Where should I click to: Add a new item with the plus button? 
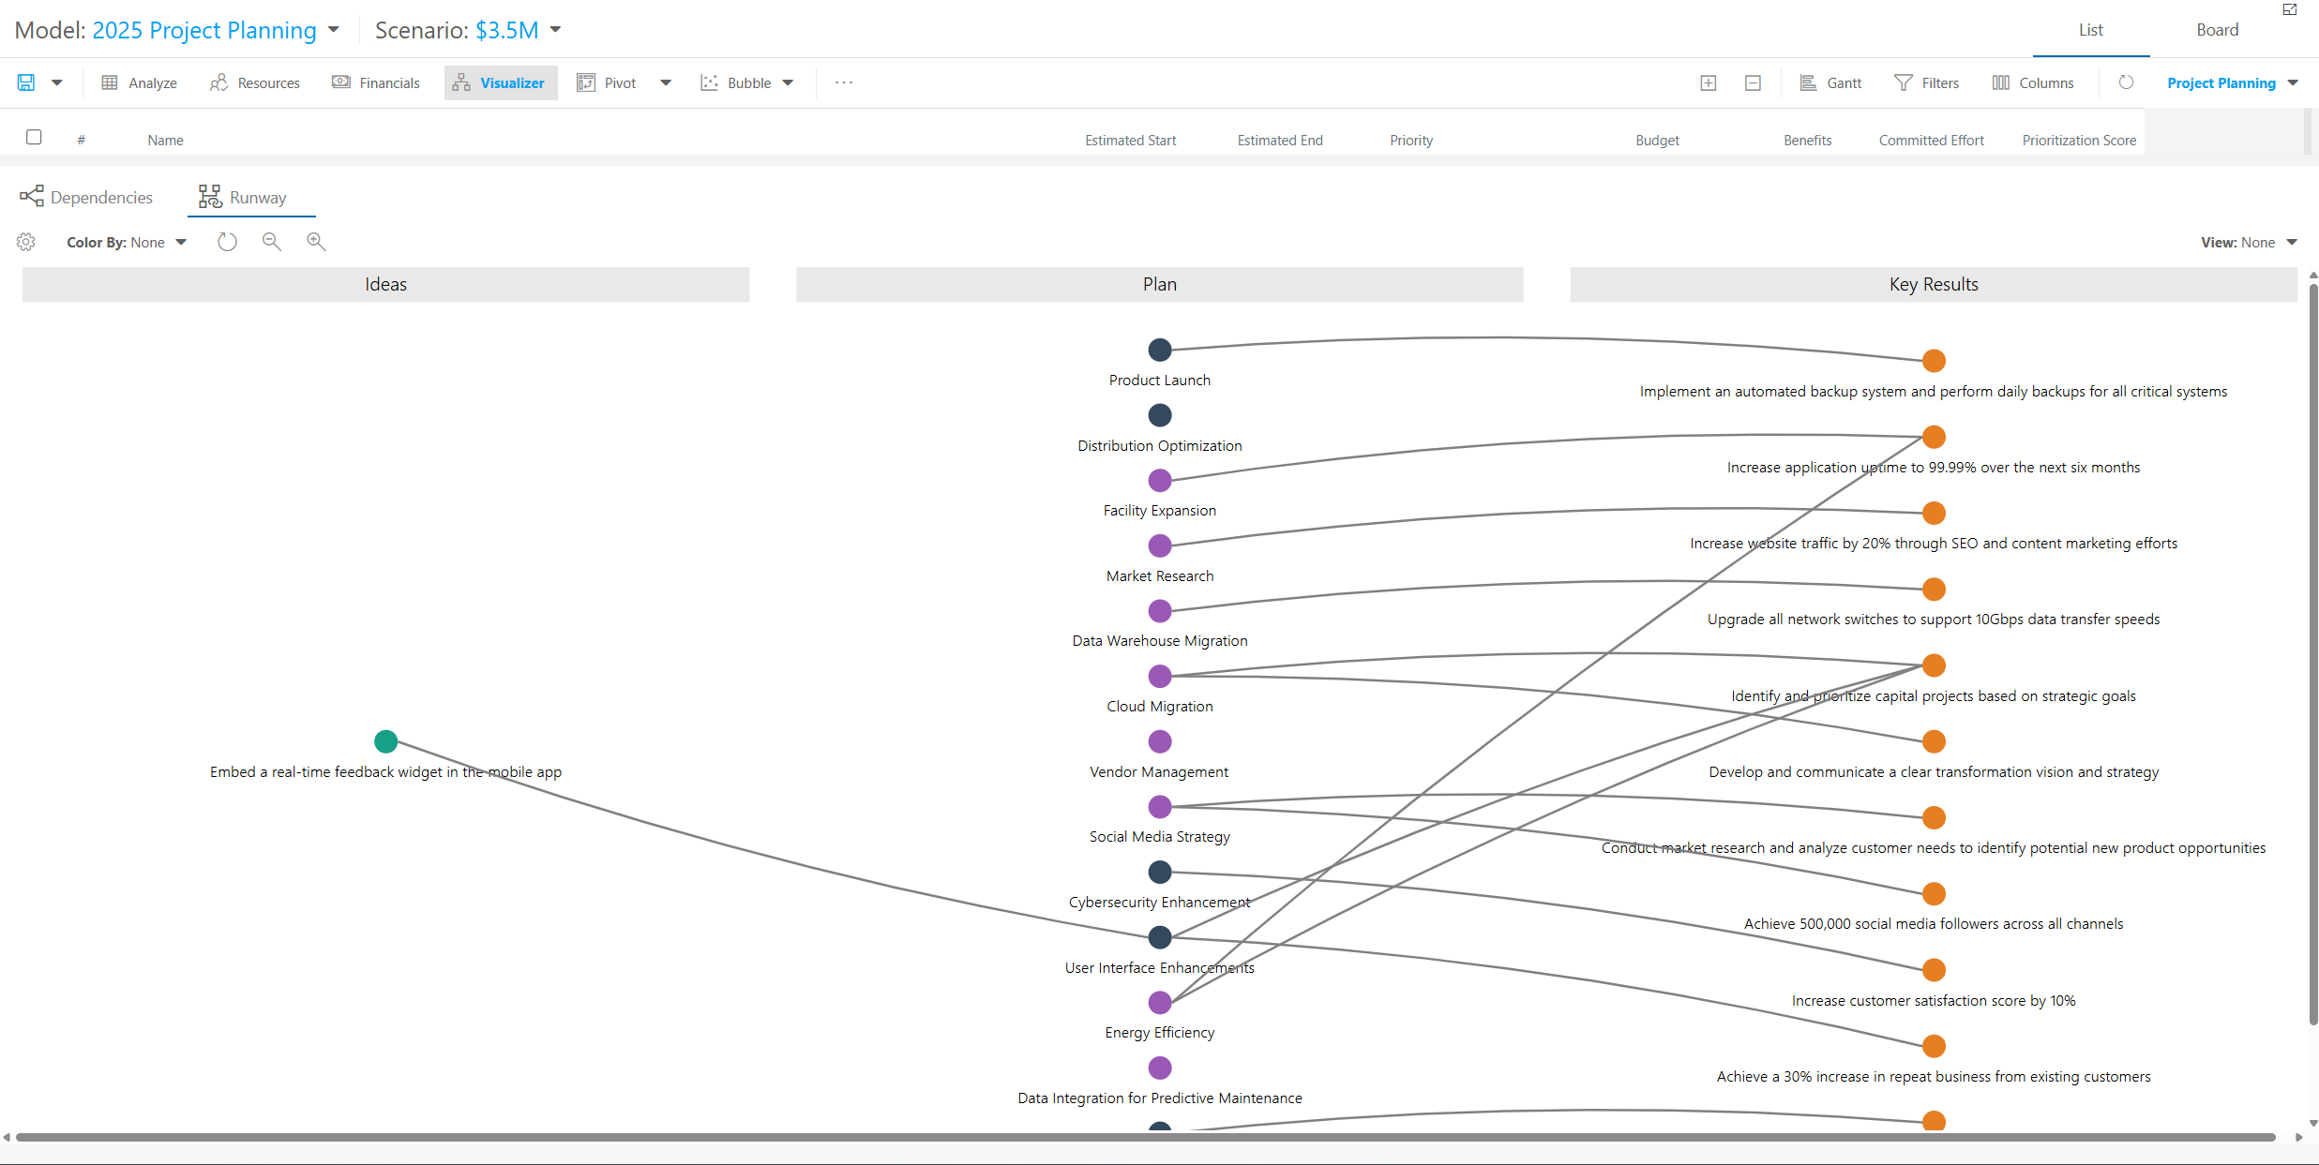1707,82
